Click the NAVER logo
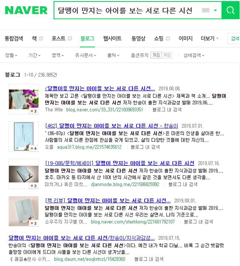The height and width of the screenshot is (266, 240). click(x=26, y=10)
